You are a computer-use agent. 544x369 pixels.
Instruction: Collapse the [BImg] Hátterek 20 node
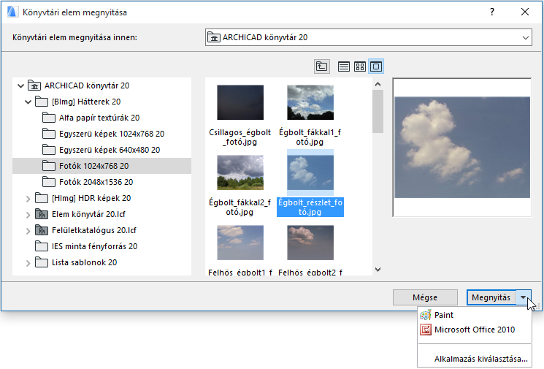(x=28, y=102)
